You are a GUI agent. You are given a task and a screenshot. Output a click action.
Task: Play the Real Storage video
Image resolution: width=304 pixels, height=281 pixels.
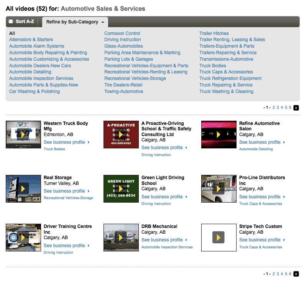(23, 189)
